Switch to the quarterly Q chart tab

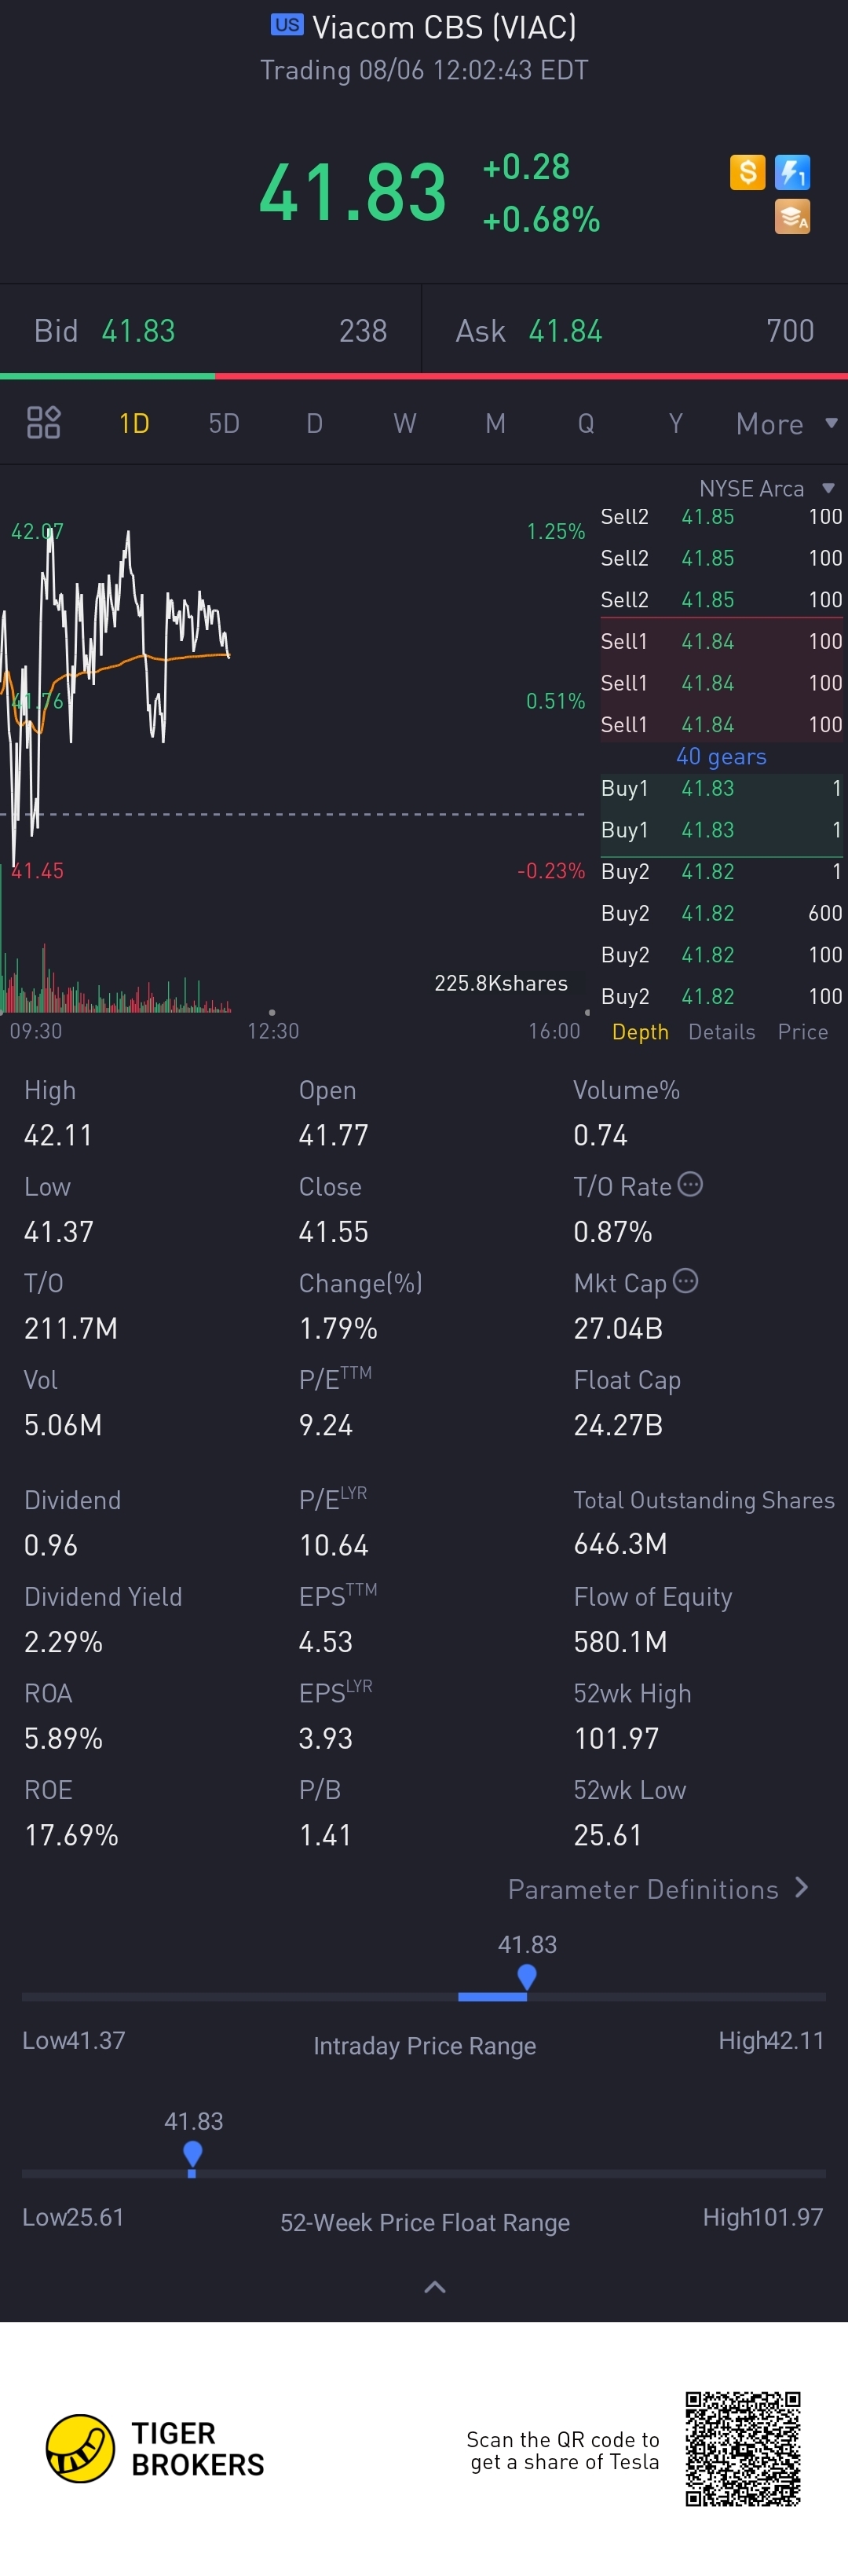click(586, 423)
